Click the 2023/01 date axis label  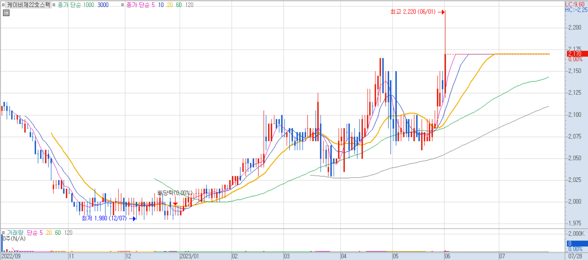pos(189,256)
